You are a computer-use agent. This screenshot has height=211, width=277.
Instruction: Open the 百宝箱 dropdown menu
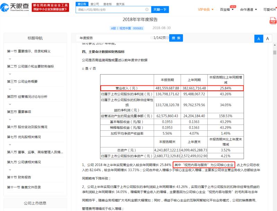point(227,9)
